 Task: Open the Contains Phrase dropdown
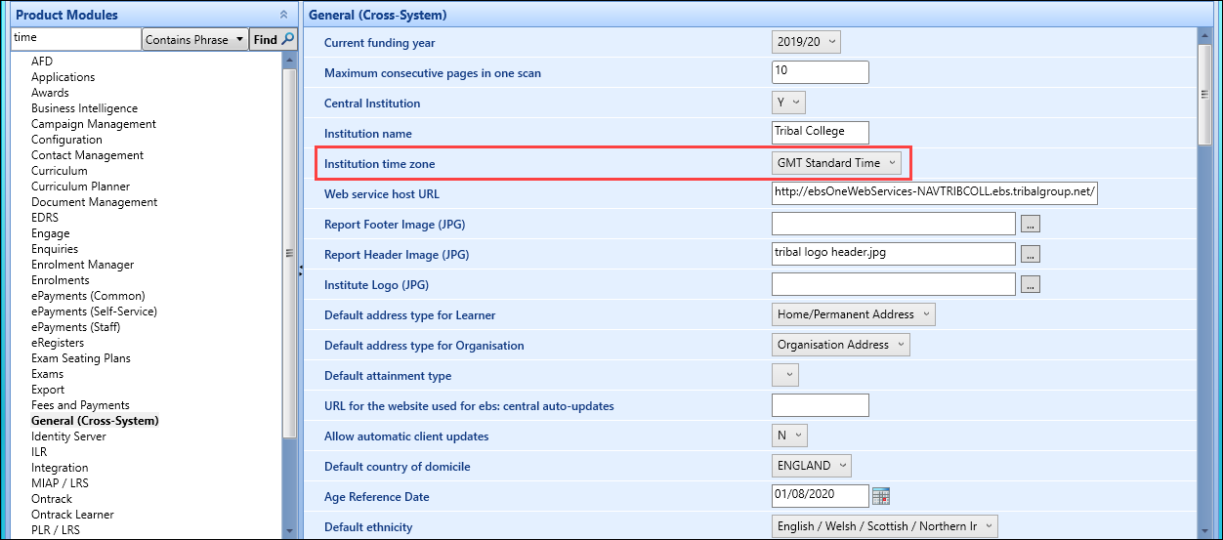tap(195, 39)
